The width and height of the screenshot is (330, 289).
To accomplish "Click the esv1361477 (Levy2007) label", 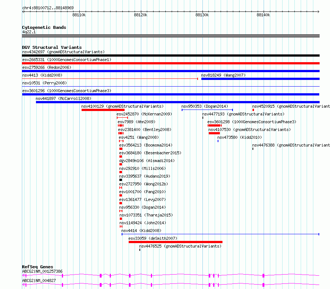I will click(142, 199).
